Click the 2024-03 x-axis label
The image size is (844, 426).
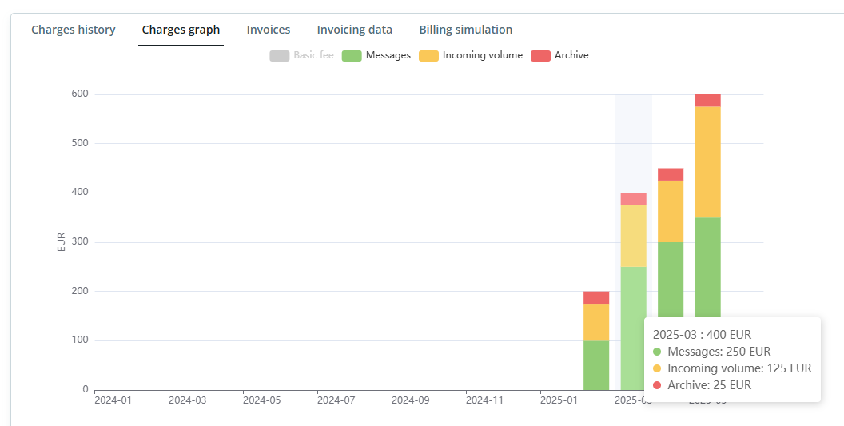[x=187, y=400]
